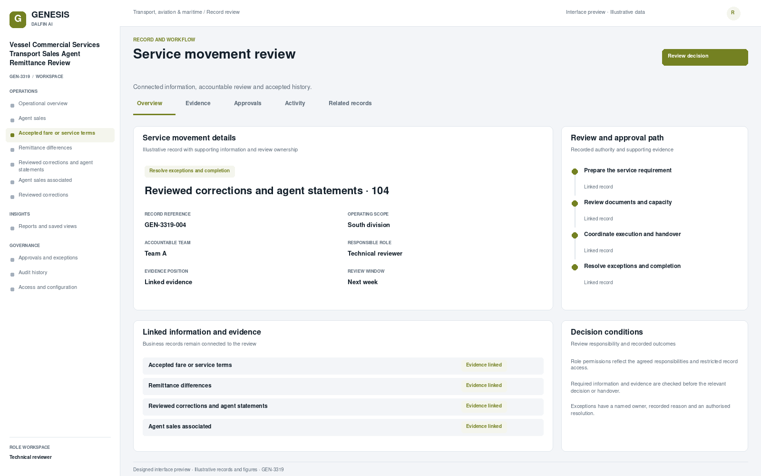Select the Related records tab
Screen dimensions: 761x476
[x=350, y=103]
